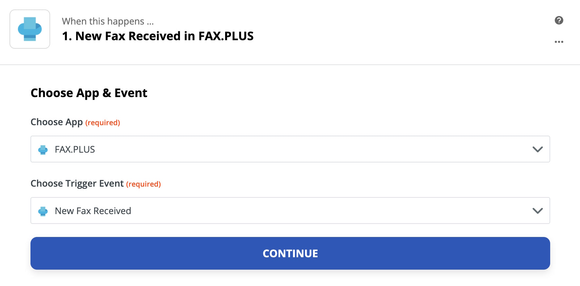Screen dimensions: 580x286
Task: Expand the Choose App dropdown chevron
Action: point(537,149)
